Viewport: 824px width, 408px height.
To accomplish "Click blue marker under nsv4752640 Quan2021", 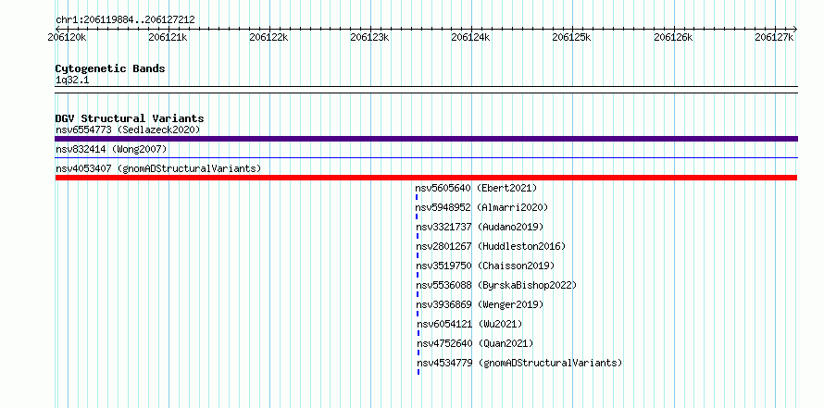I will [418, 352].
